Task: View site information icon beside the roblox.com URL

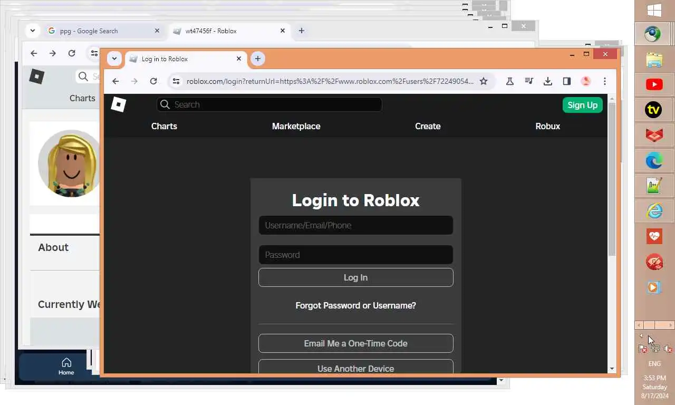Action: point(177,81)
